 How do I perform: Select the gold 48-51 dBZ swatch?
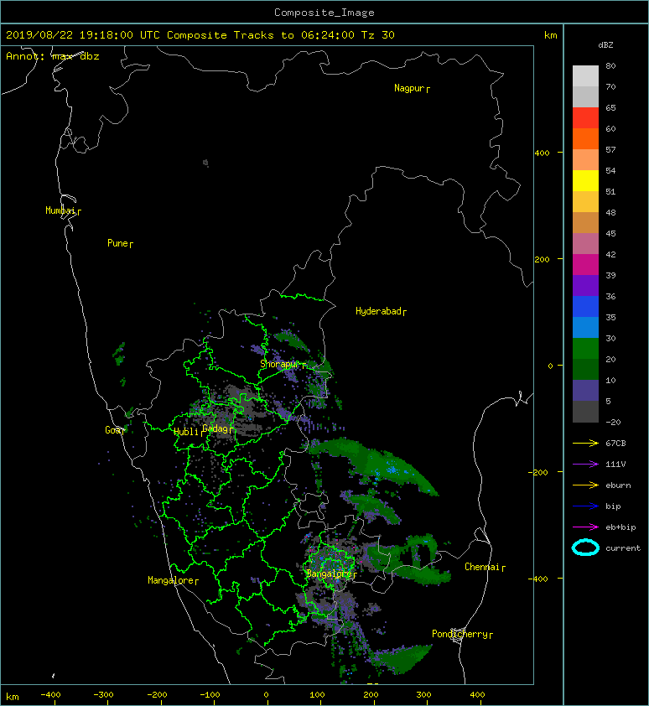coord(585,201)
